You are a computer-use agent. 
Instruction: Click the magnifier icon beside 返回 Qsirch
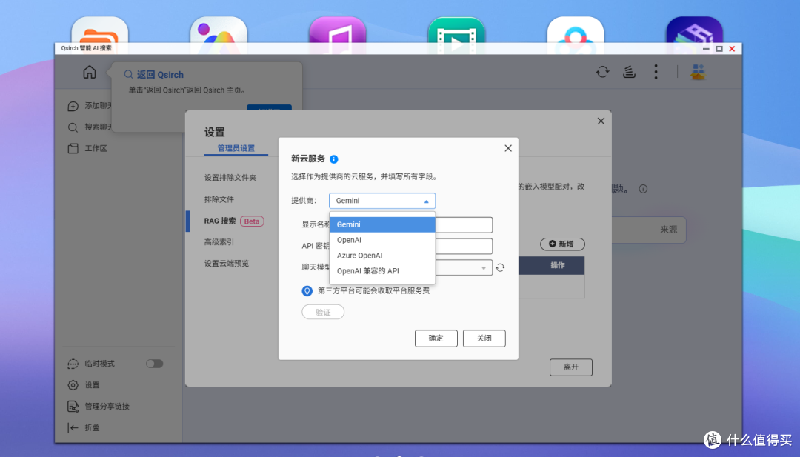129,75
